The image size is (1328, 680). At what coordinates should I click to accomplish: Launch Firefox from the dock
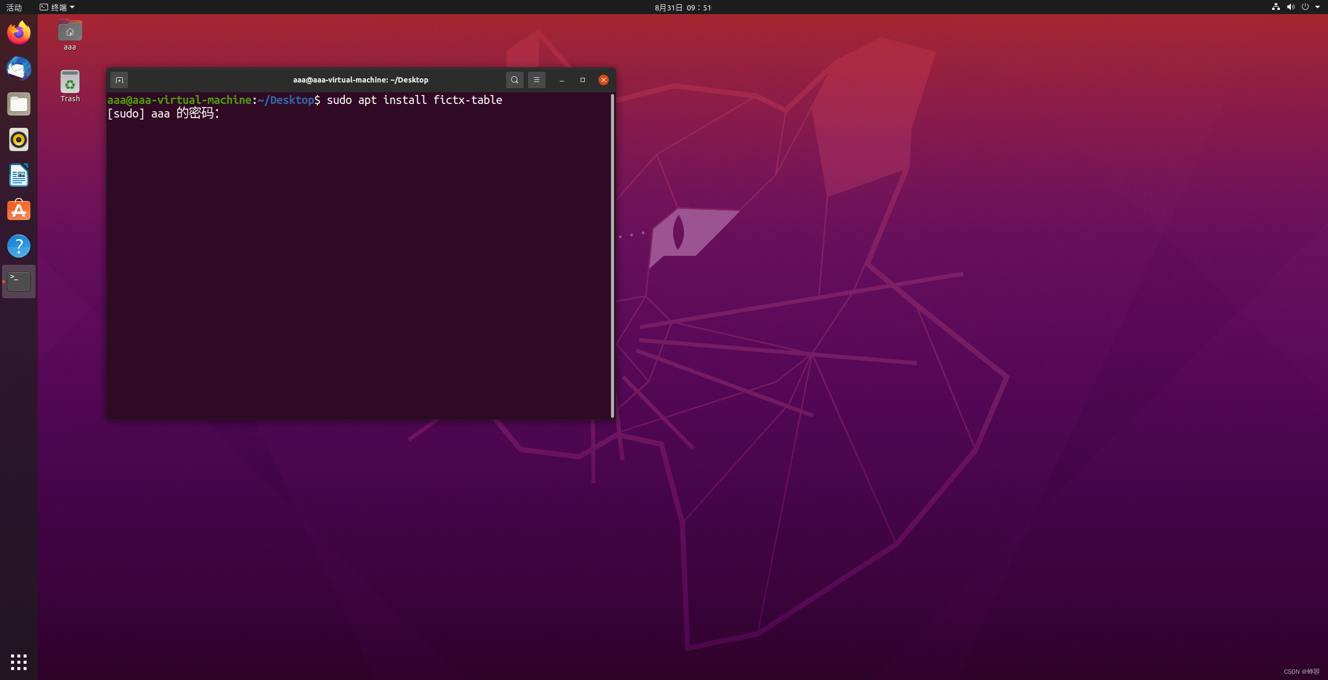pos(19,33)
